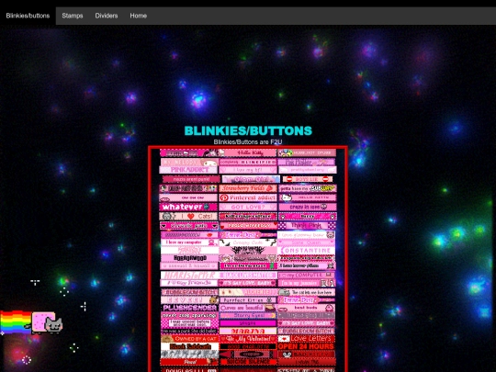Pick the 'Open 24 Hours' blinkie

click(306, 346)
